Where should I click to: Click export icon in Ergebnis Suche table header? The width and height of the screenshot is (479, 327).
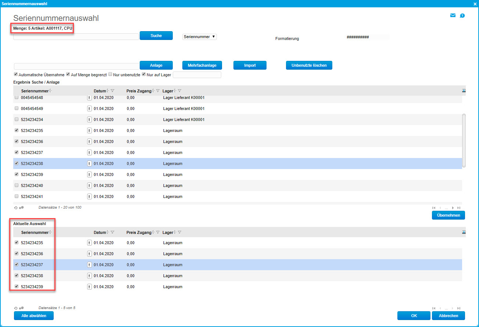[x=464, y=91]
